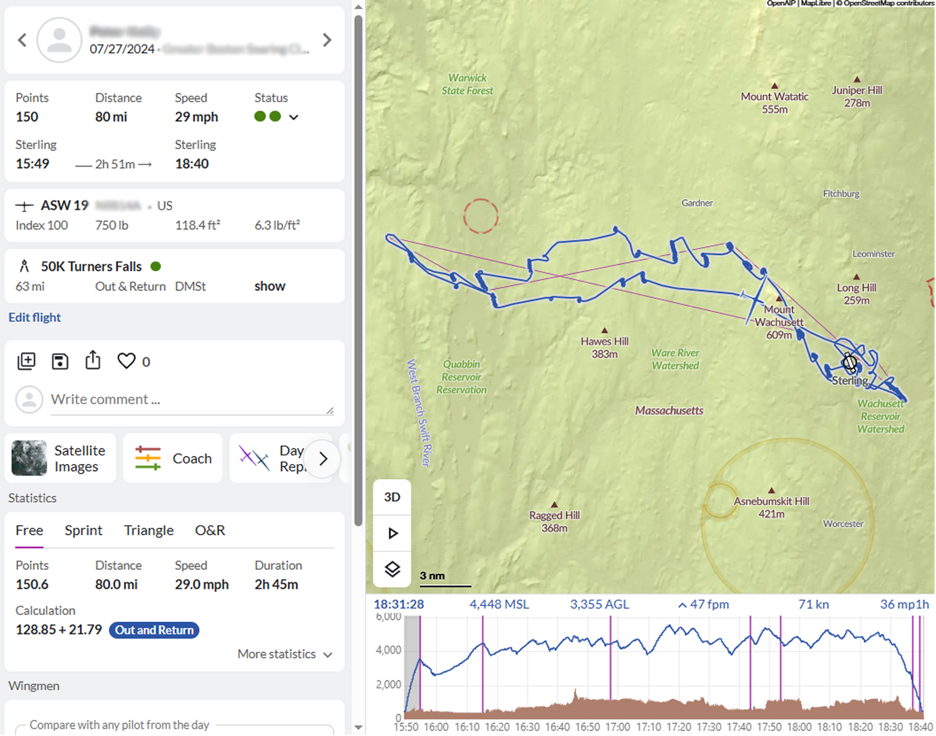Image resolution: width=936 pixels, height=736 pixels.
Task: Show the 50K Turners Falls task
Action: [x=270, y=286]
